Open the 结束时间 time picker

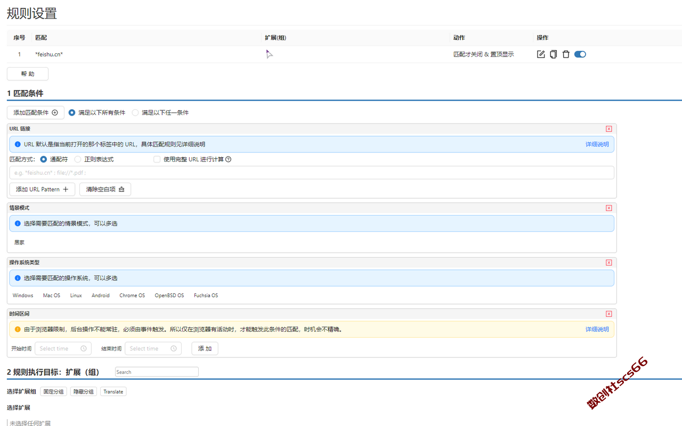153,349
